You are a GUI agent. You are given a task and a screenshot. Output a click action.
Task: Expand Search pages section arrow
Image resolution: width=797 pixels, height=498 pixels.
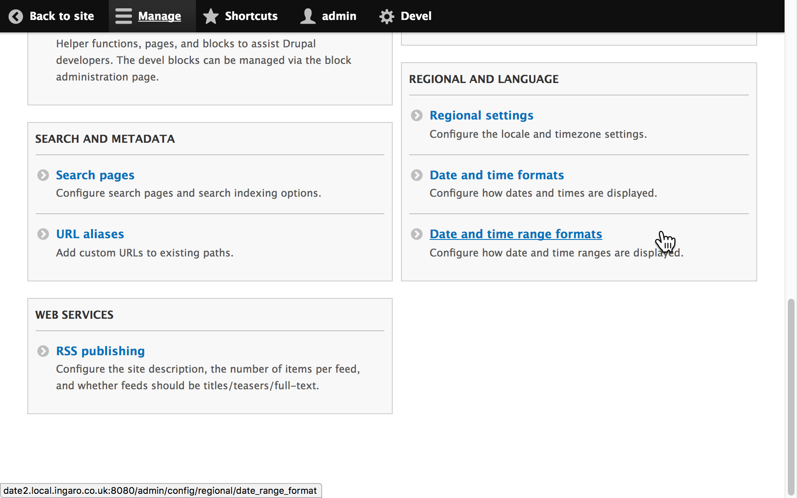point(43,174)
